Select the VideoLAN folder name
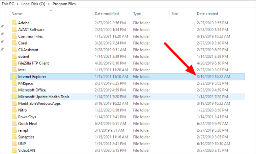 (27, 150)
